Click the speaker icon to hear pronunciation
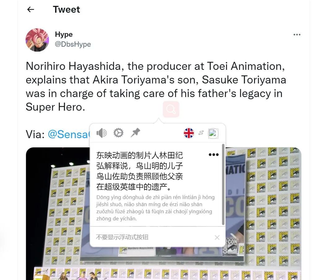 click(101, 133)
